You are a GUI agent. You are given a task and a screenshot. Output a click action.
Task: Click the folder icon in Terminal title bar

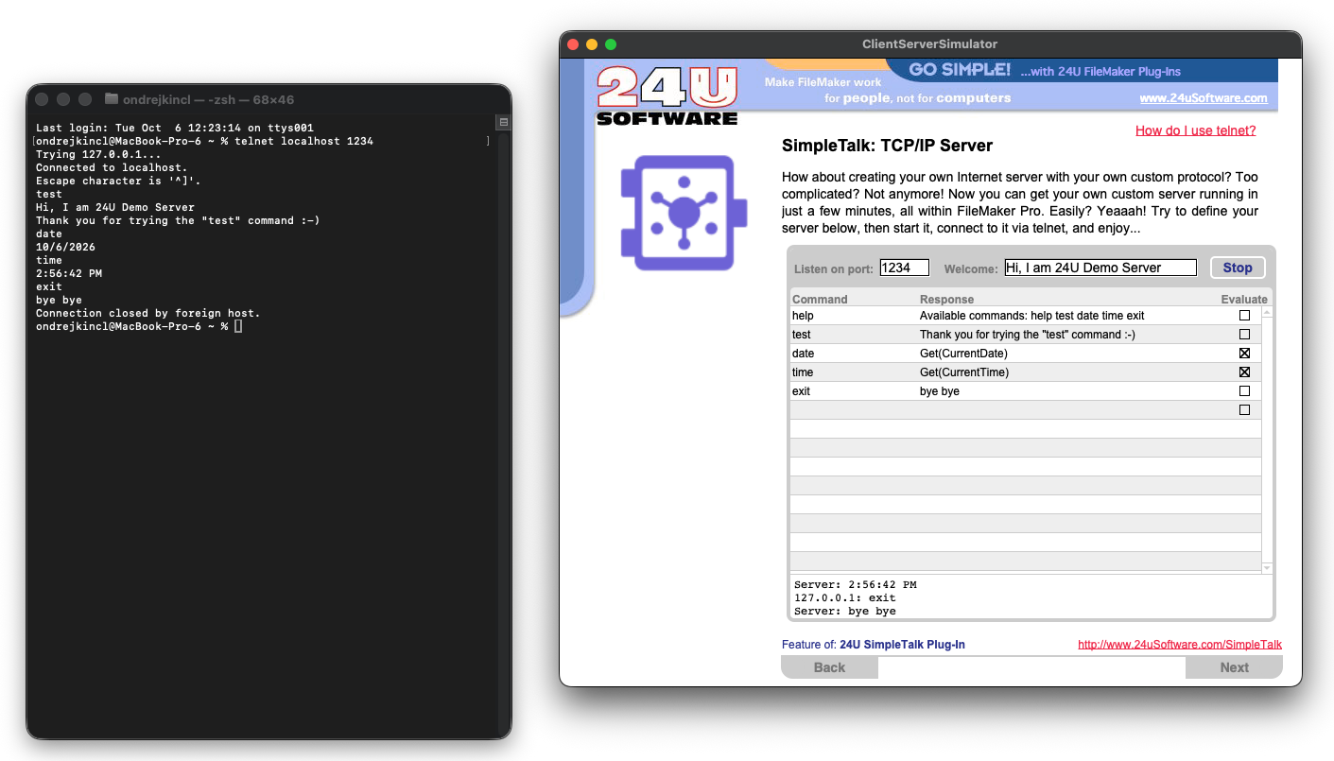[112, 99]
